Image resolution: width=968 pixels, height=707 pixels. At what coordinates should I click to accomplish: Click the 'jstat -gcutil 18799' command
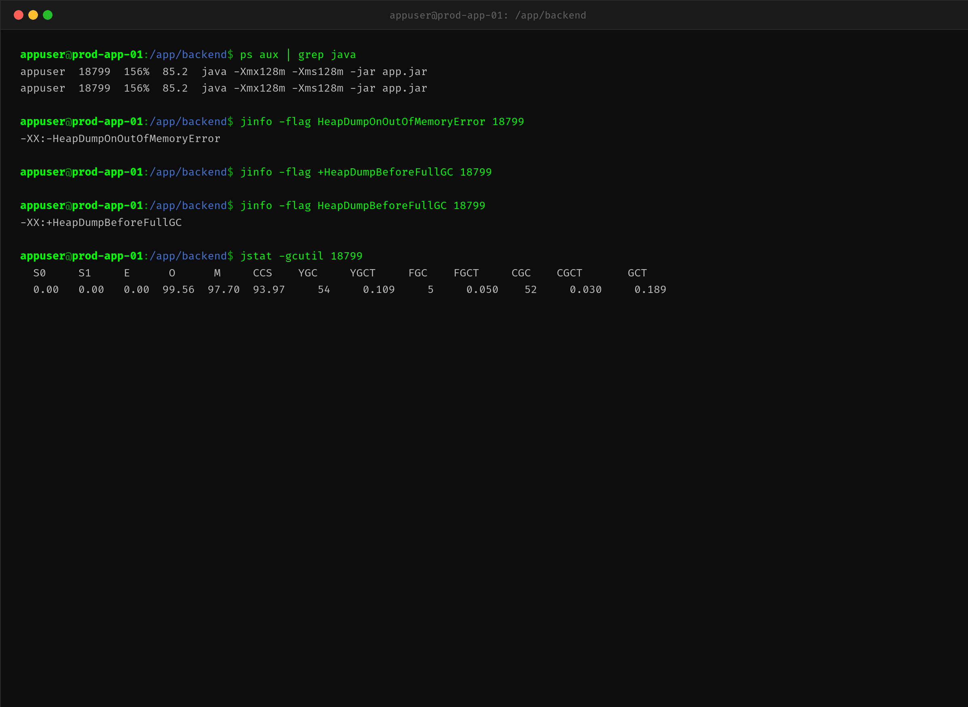tap(301, 256)
